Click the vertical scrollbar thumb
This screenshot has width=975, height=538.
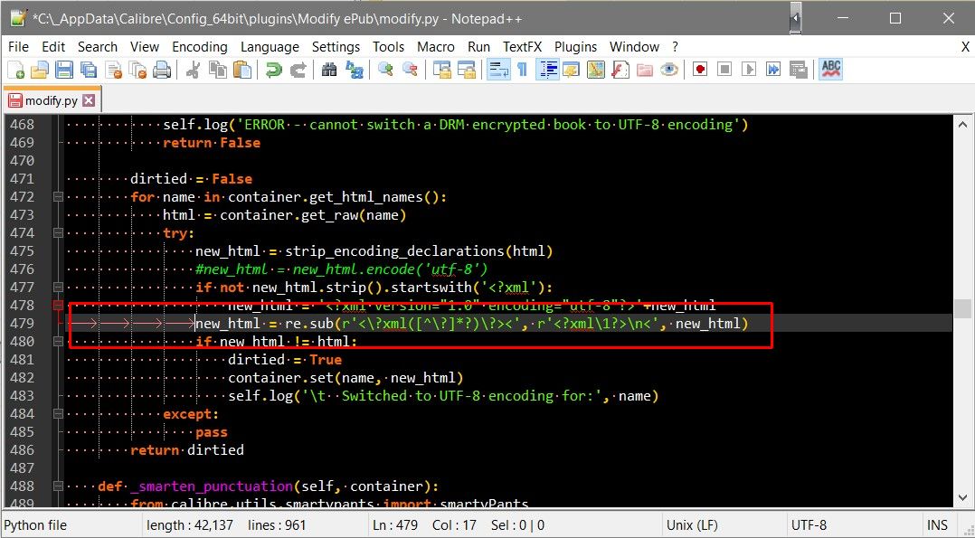coord(962,308)
